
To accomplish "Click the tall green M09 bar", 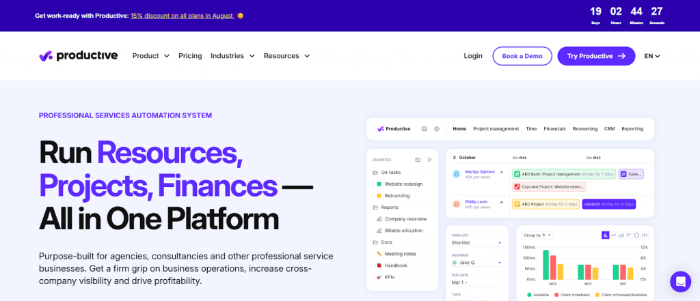I will click(546, 265).
